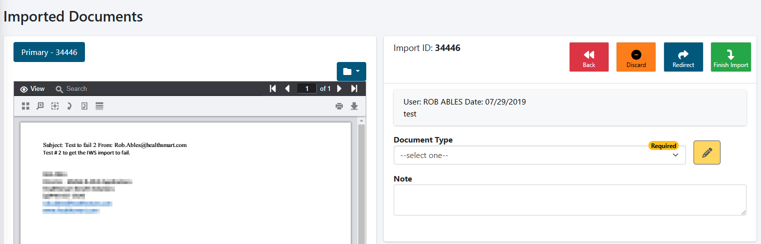Click the red Back button

589,57
